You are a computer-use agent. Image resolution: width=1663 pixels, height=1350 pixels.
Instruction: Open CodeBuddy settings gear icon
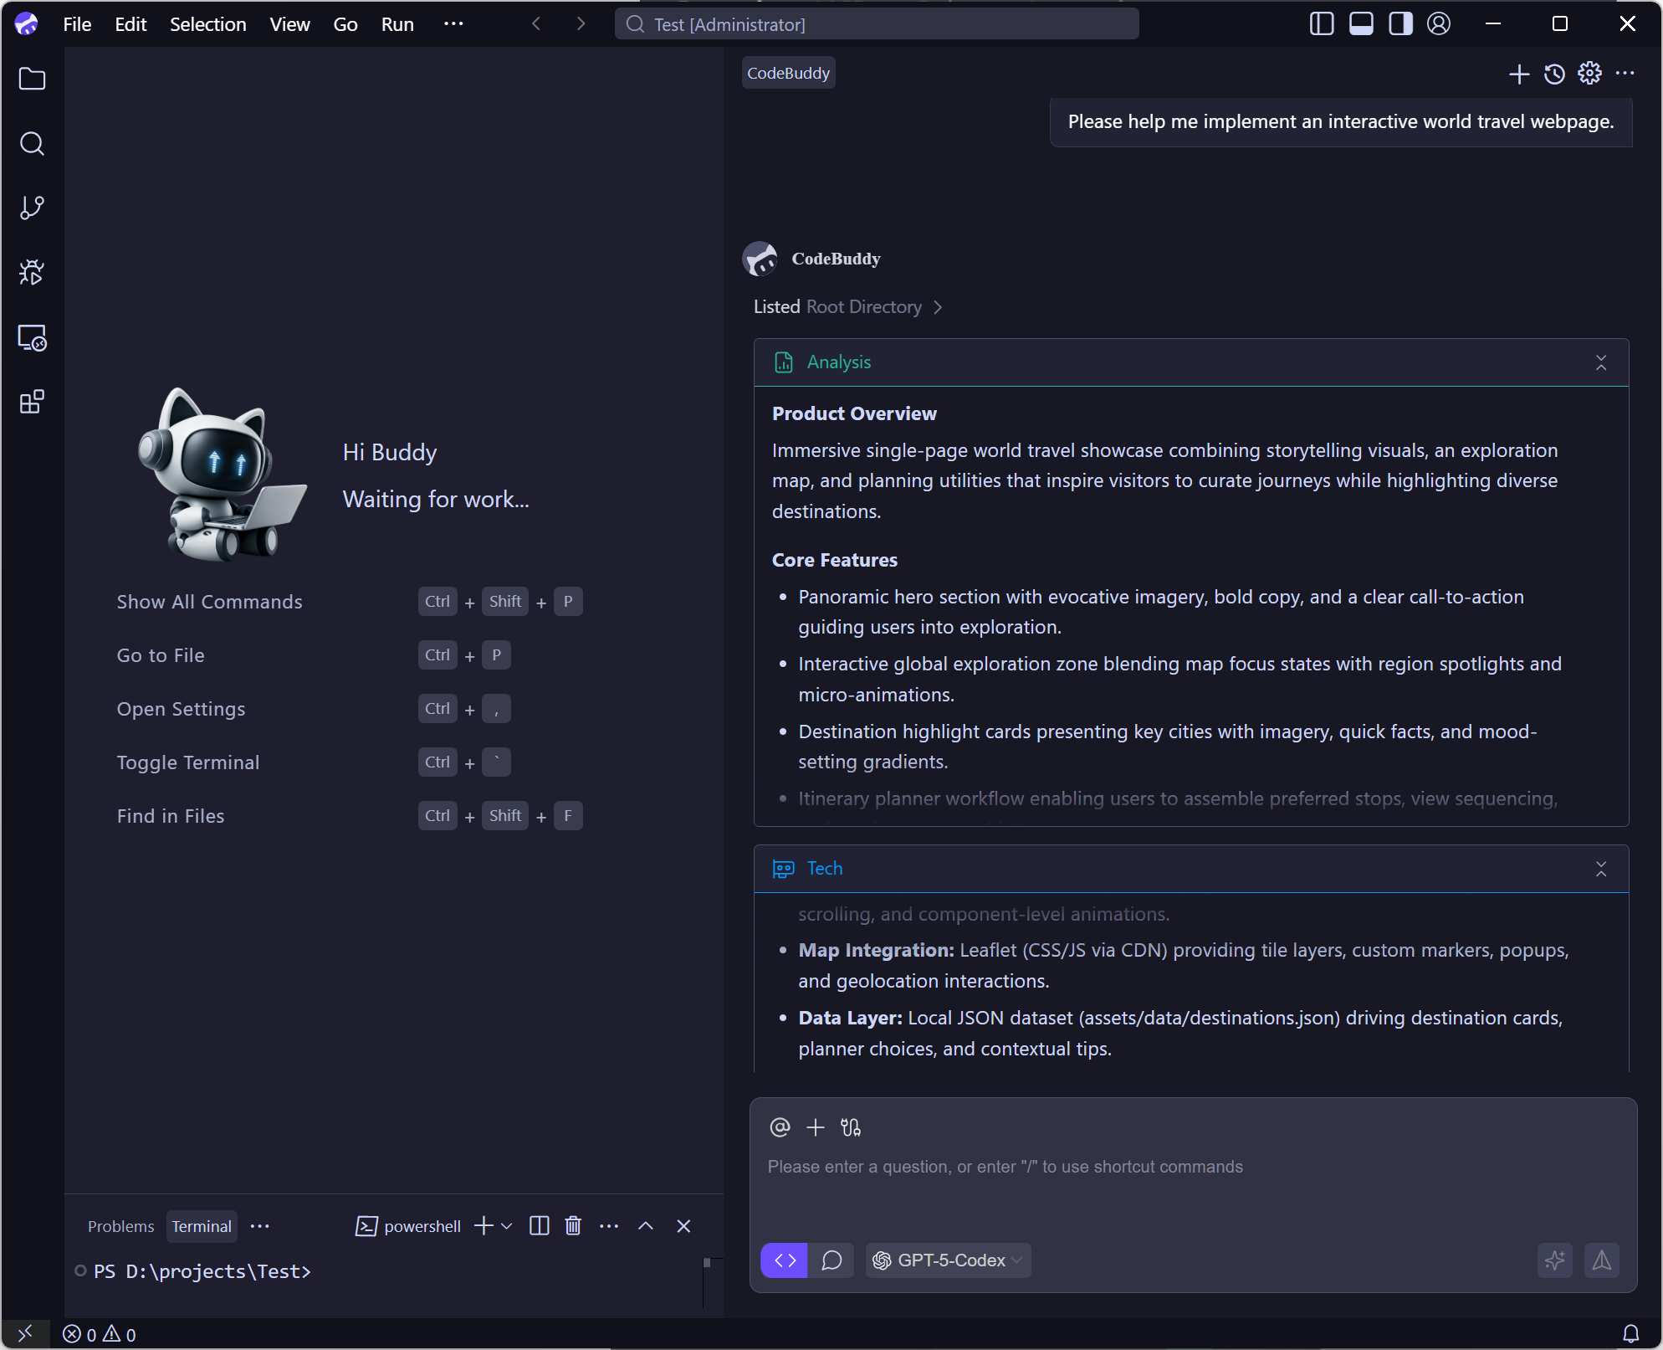click(1589, 74)
